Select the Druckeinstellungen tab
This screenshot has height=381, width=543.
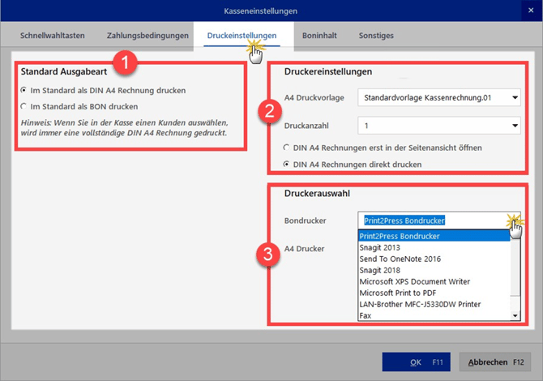242,36
